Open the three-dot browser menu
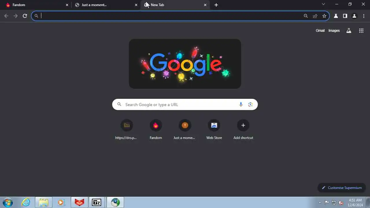This screenshot has width=370, height=208. [364, 16]
